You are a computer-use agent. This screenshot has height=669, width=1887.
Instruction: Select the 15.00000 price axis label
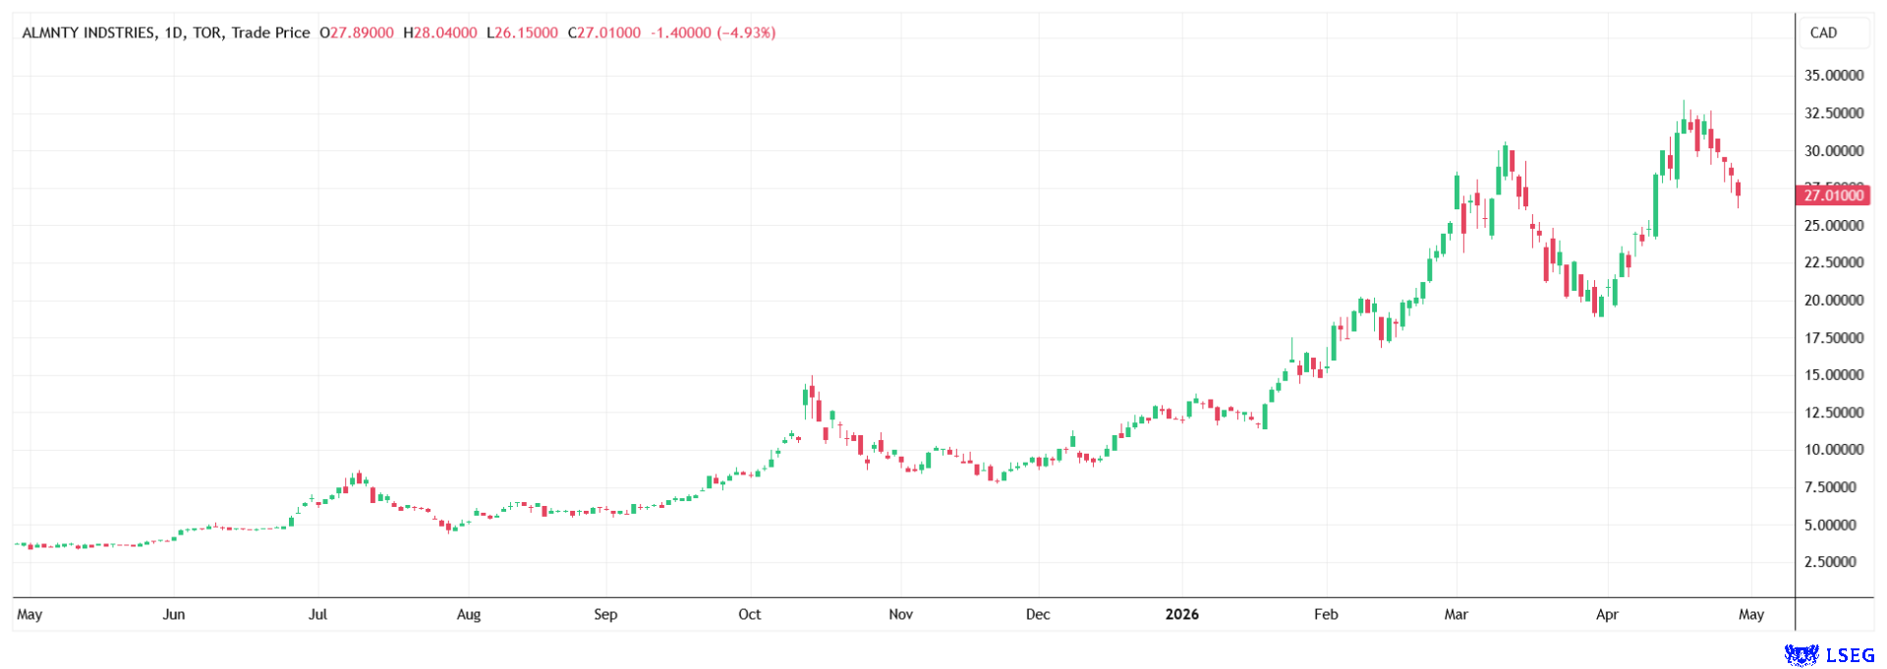(1833, 375)
